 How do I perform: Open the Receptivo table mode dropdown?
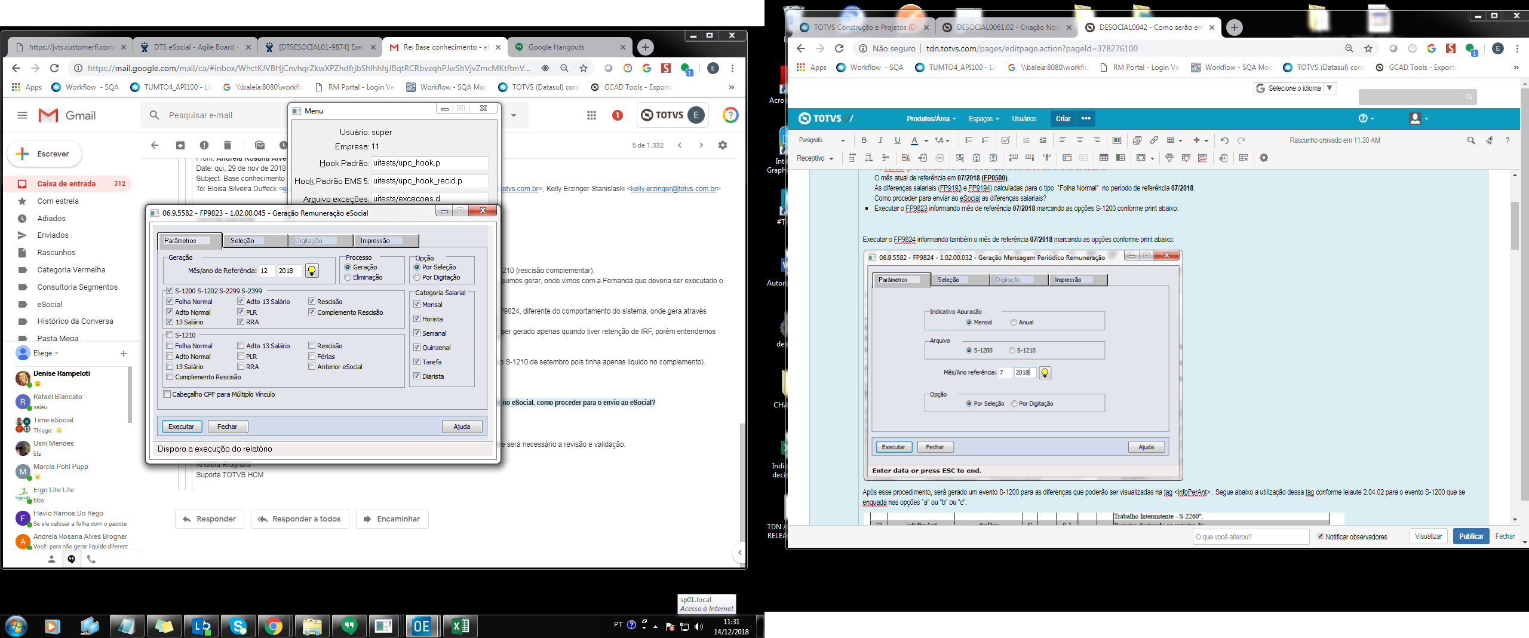click(815, 158)
